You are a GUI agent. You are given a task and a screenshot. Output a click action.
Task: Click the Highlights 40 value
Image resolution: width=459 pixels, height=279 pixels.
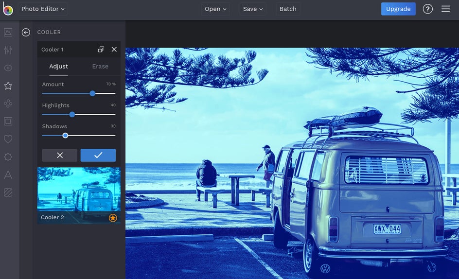[113, 105]
